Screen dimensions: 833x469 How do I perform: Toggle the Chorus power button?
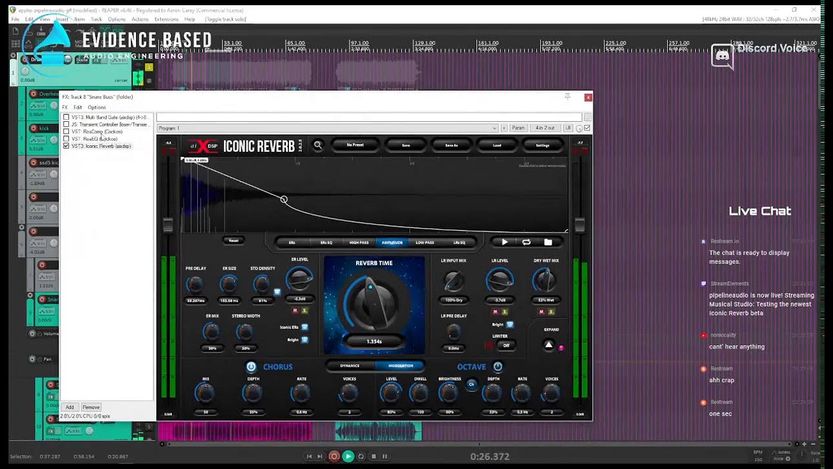point(251,367)
